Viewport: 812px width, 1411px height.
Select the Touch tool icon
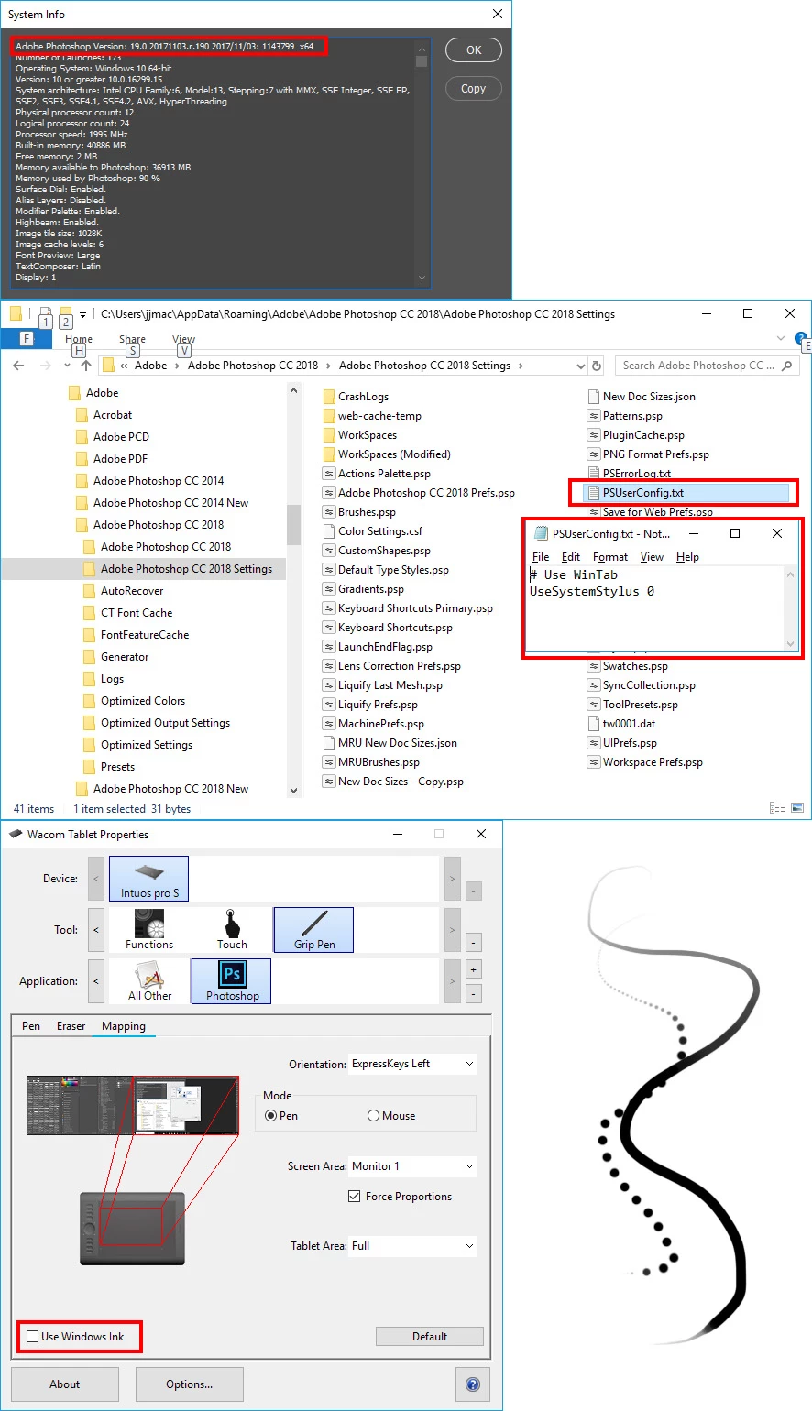tap(232, 930)
